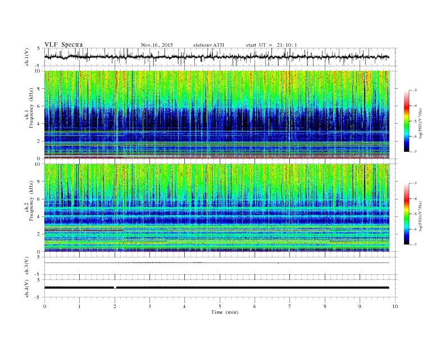Click time-axis tick label "3"
The image size is (445, 344).
click(x=149, y=306)
